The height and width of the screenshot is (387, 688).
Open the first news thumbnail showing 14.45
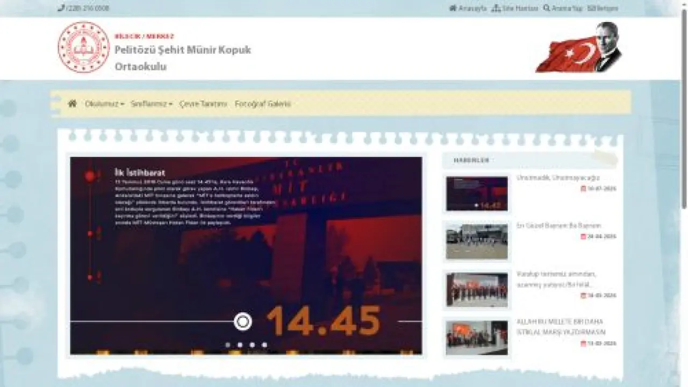coord(477,193)
